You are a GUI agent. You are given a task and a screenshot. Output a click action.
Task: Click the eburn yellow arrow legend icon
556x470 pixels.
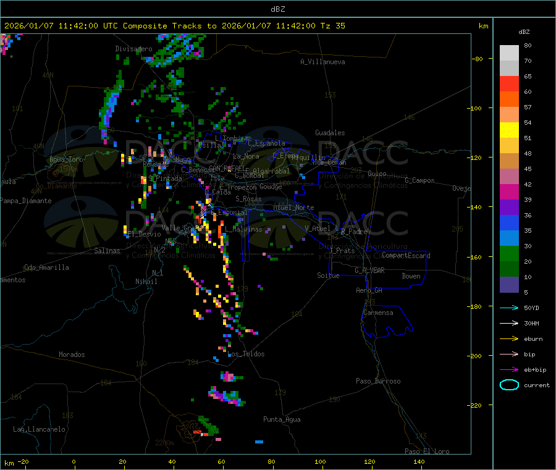(x=509, y=339)
